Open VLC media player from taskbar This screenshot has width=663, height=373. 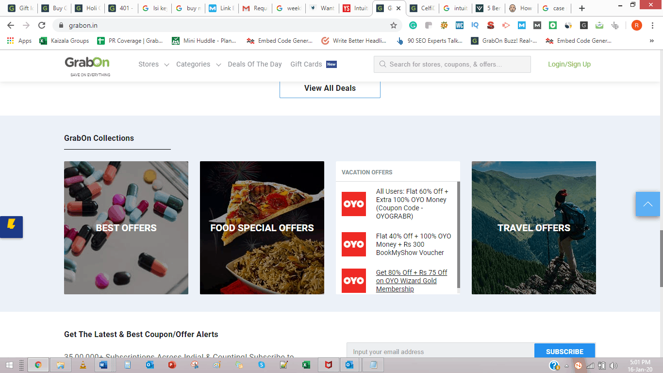tap(83, 365)
